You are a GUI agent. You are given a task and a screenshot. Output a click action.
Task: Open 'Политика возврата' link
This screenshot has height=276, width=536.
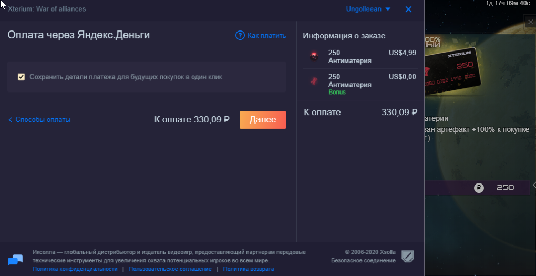tap(249, 269)
